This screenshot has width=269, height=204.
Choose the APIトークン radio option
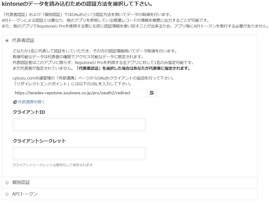tap(7, 194)
